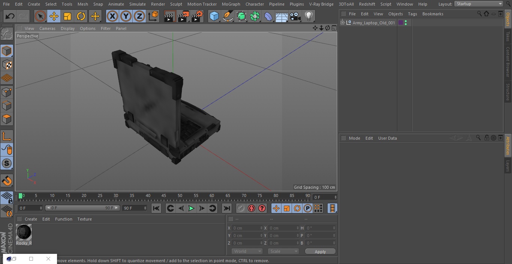
Task: Toggle Y axis lock
Action: click(126, 16)
